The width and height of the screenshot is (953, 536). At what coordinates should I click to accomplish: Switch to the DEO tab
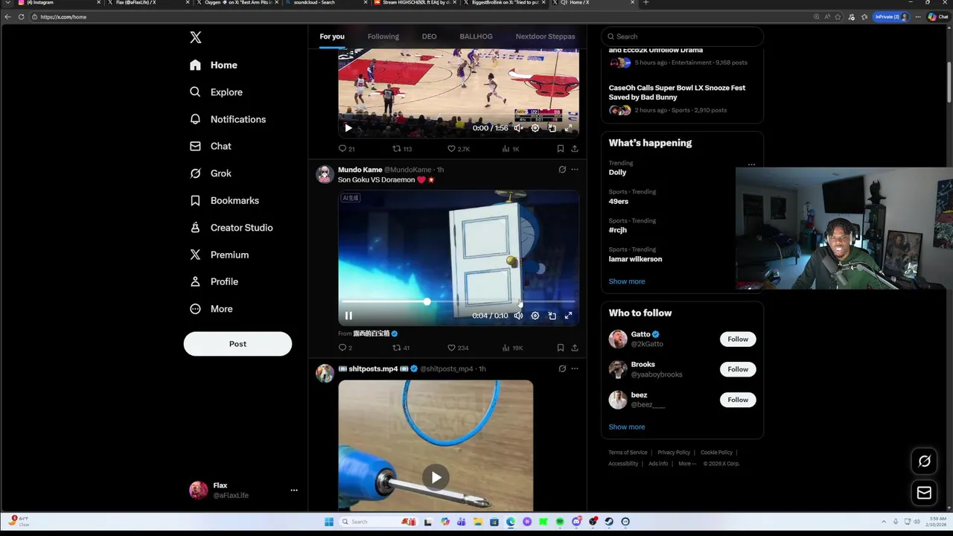[x=429, y=36]
